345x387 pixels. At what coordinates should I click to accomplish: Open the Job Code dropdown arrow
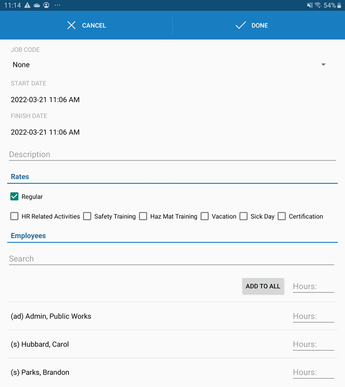pyautogui.click(x=323, y=65)
